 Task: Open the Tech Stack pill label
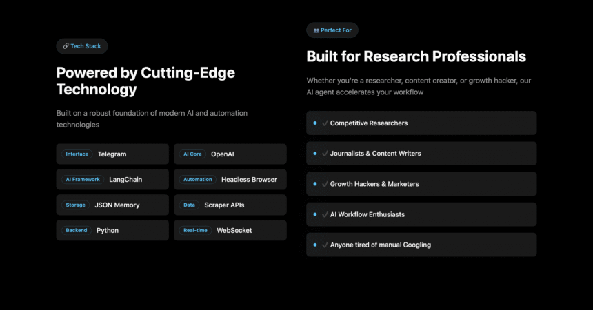pos(82,46)
